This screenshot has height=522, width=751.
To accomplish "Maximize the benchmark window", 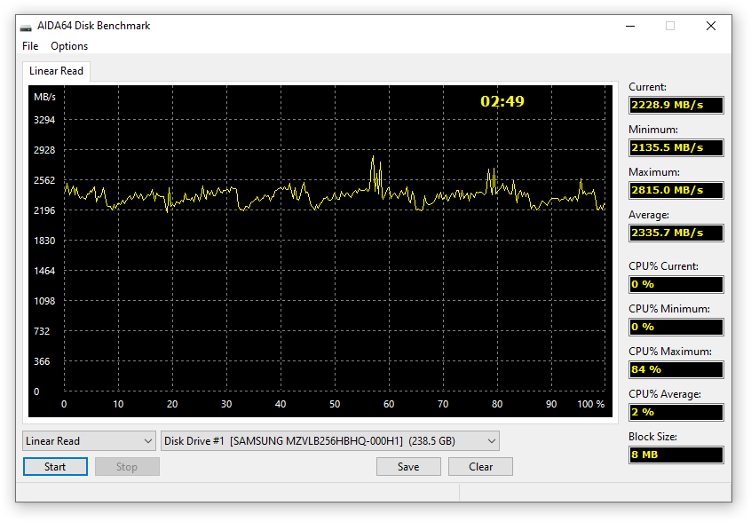I will [x=670, y=27].
